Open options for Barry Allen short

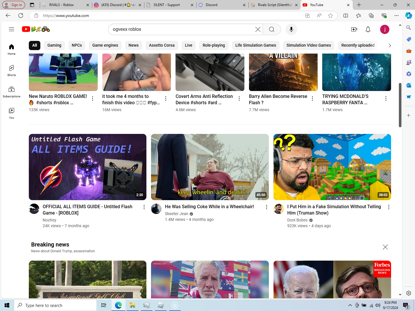(x=312, y=98)
